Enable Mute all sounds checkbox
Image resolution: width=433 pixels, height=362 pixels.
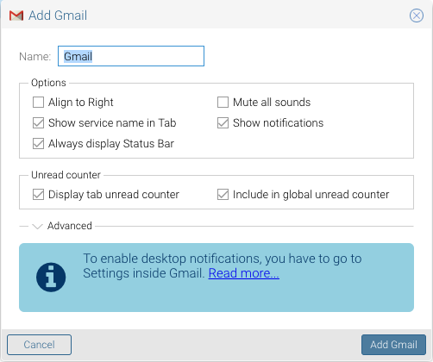click(x=223, y=102)
